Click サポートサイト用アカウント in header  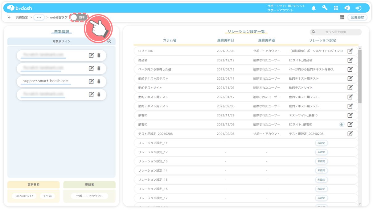[x=286, y=6]
